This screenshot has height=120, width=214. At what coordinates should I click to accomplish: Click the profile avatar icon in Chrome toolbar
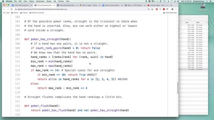pos(173,9)
